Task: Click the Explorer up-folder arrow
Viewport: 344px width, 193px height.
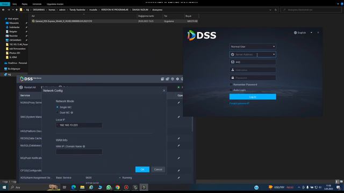Action: pos(17,10)
